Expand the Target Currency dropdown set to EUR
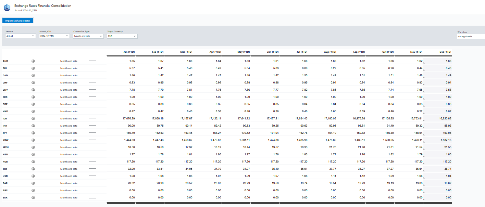485x207 pixels. 122,36
